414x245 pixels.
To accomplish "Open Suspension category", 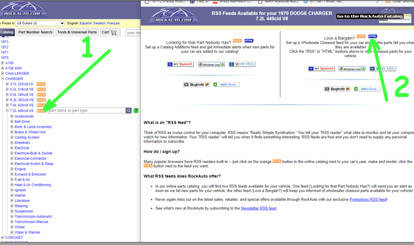I will click(x=24, y=211).
